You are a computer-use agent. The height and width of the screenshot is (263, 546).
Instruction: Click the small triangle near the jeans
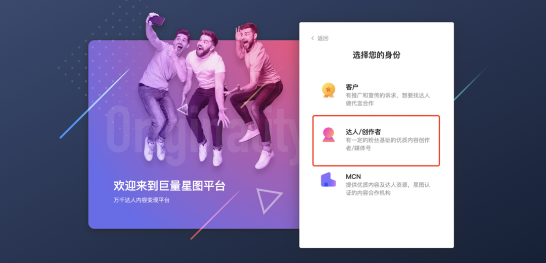click(x=184, y=109)
